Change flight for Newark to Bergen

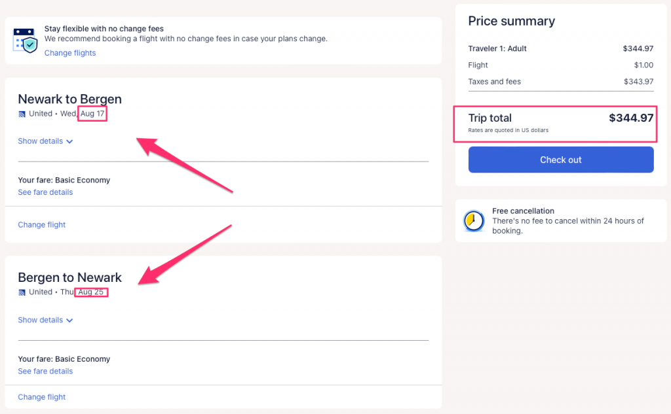tap(42, 225)
